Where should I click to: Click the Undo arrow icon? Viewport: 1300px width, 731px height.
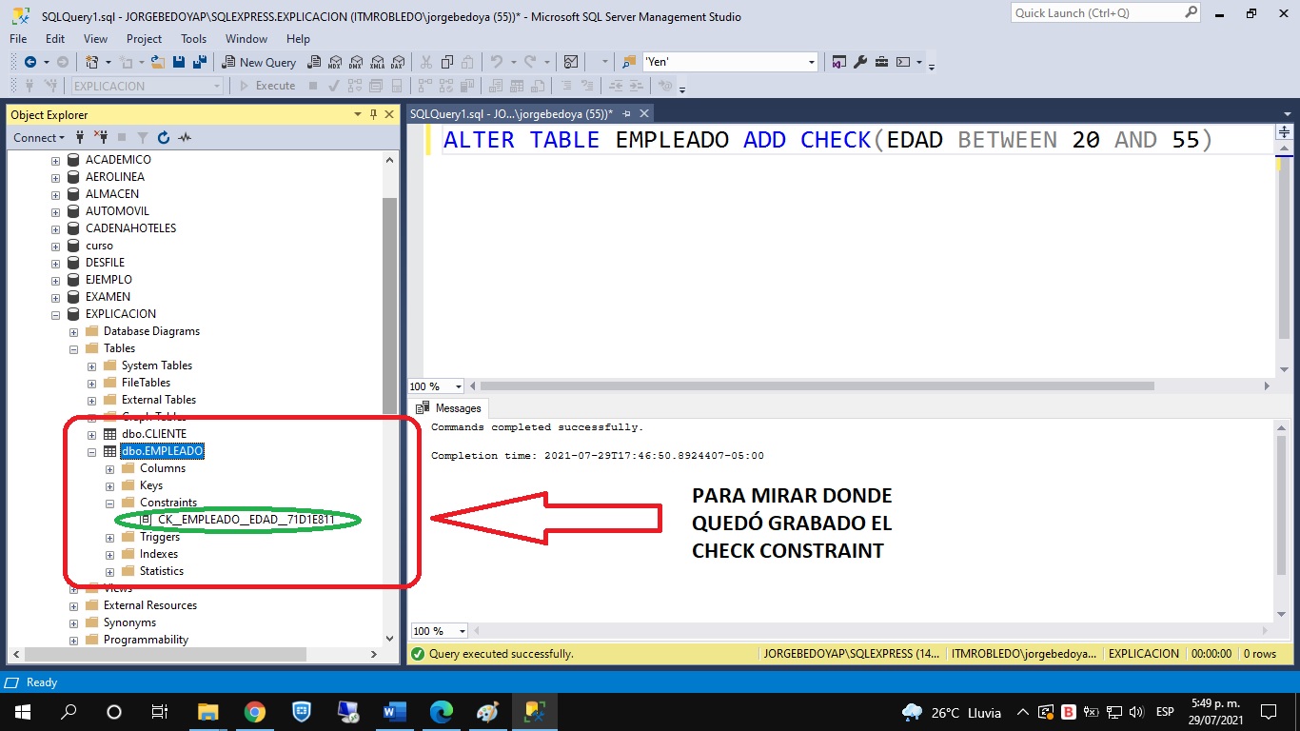click(496, 62)
